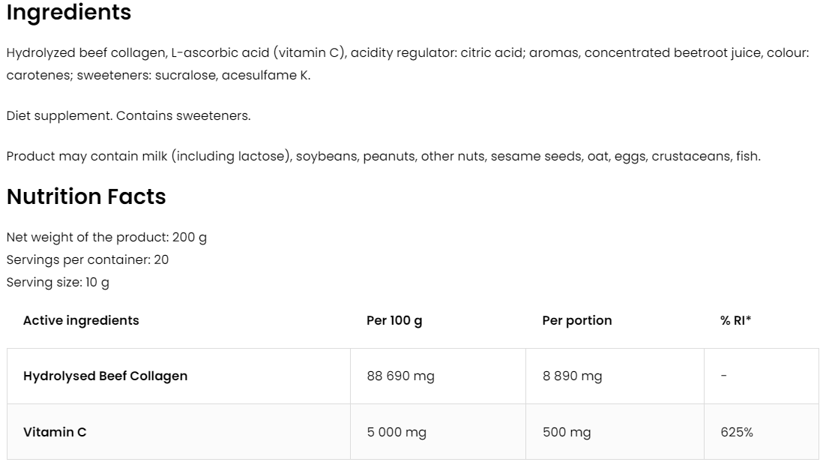Click the 'Per portion' column header
Screen dimensions: 823x465
click(x=576, y=320)
